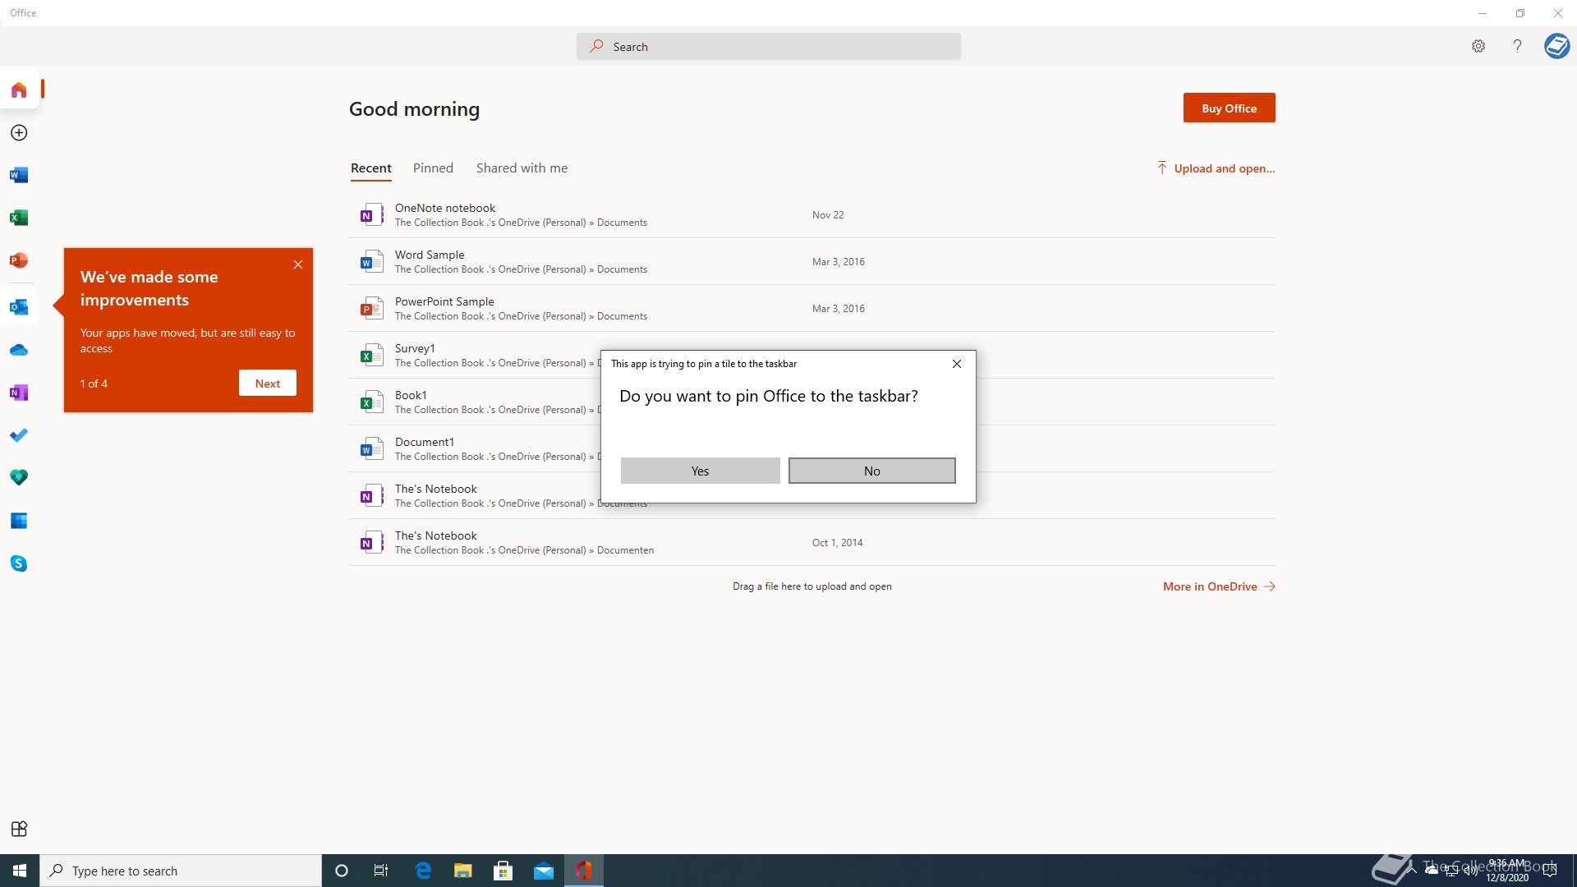1577x887 pixels.
Task: Open File Explorer from taskbar
Action: coord(463,871)
